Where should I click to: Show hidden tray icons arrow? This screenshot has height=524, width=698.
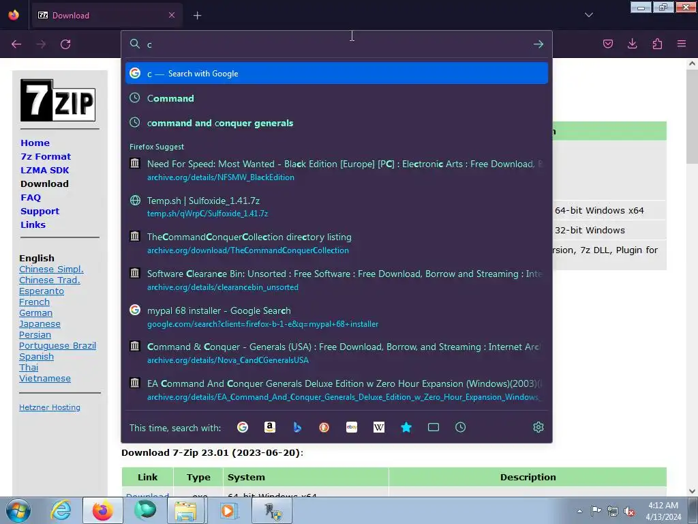579,511
